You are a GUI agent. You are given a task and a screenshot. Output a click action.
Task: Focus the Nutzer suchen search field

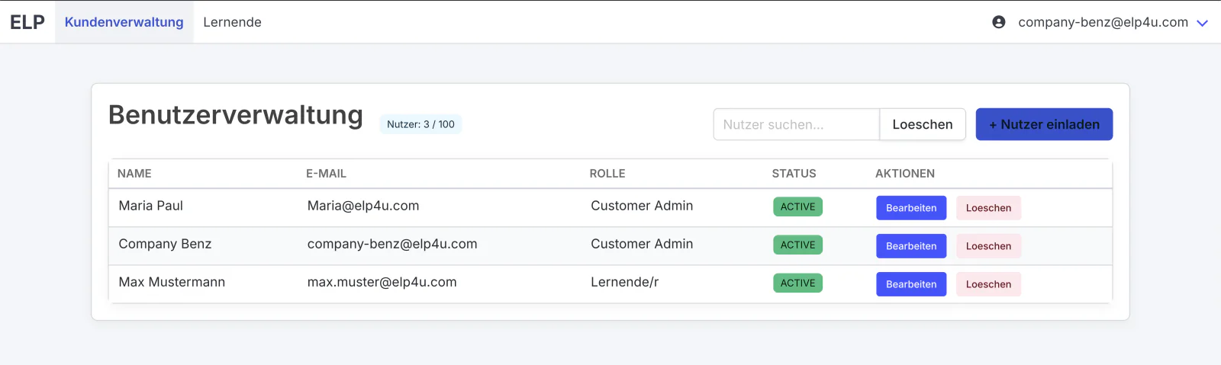796,124
